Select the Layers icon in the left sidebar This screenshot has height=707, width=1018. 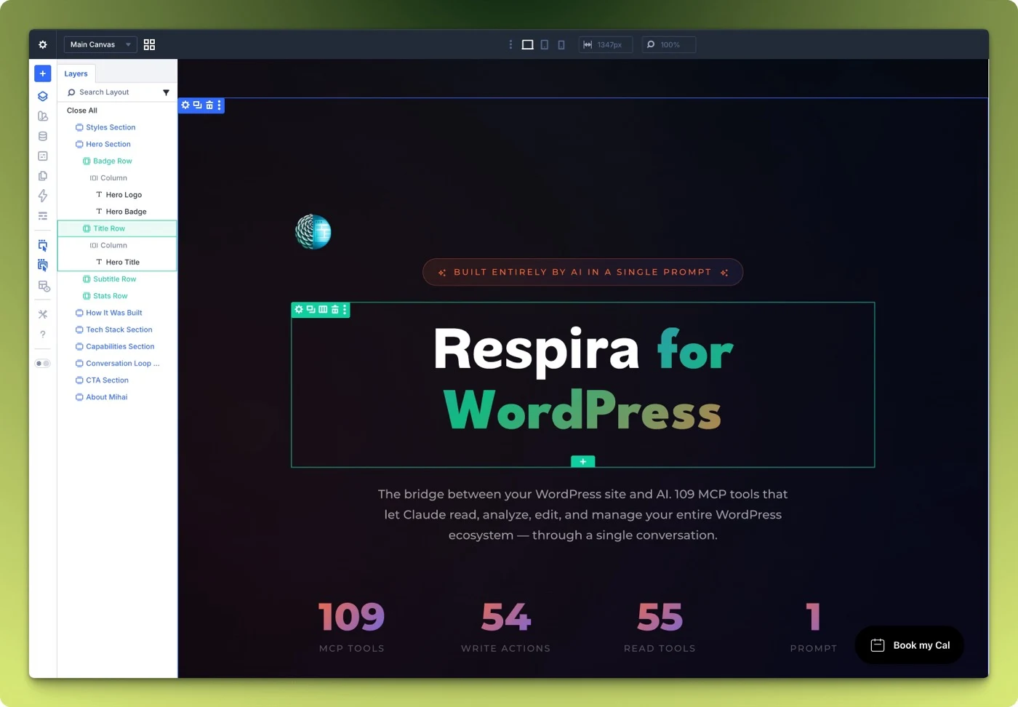(x=42, y=95)
